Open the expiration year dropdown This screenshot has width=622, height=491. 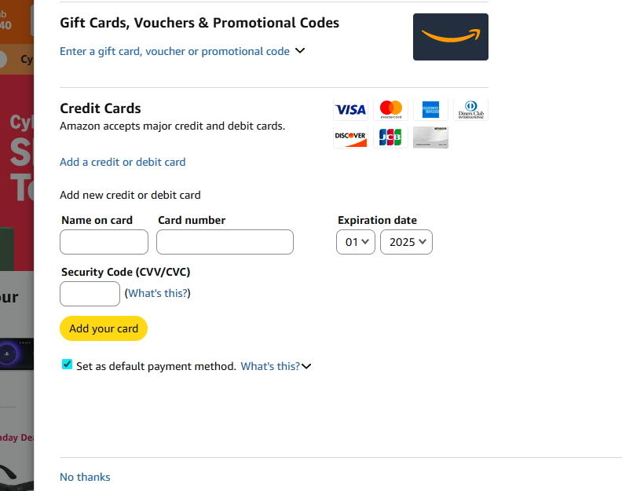click(x=406, y=242)
